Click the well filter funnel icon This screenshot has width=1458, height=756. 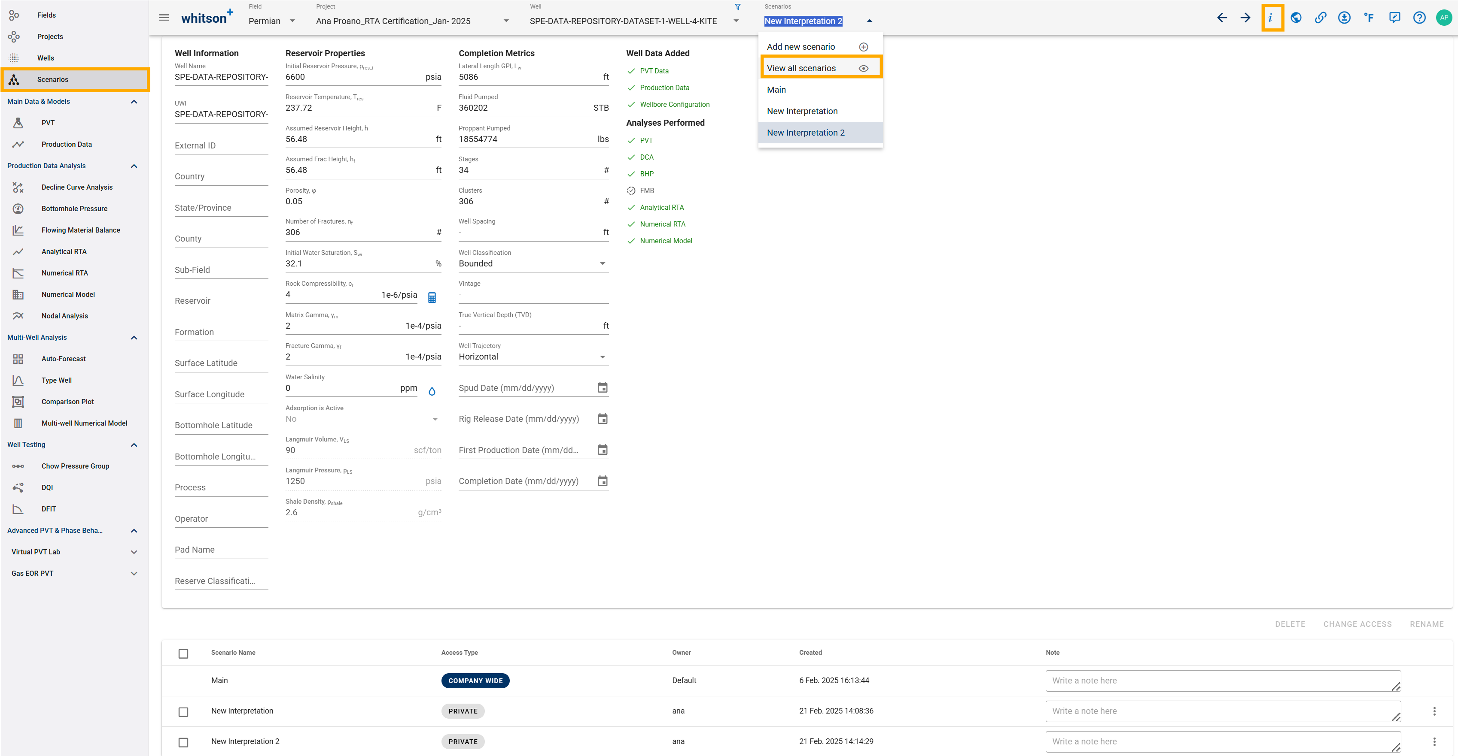[737, 7]
